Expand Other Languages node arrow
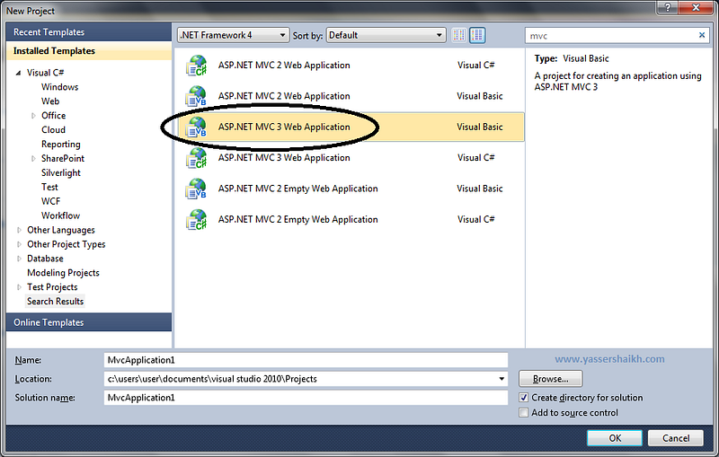 point(19,230)
